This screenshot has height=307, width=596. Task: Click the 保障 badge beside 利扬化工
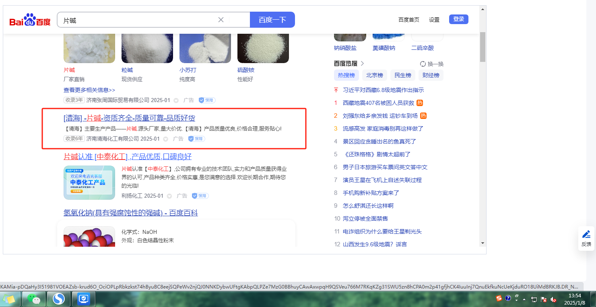(200, 196)
